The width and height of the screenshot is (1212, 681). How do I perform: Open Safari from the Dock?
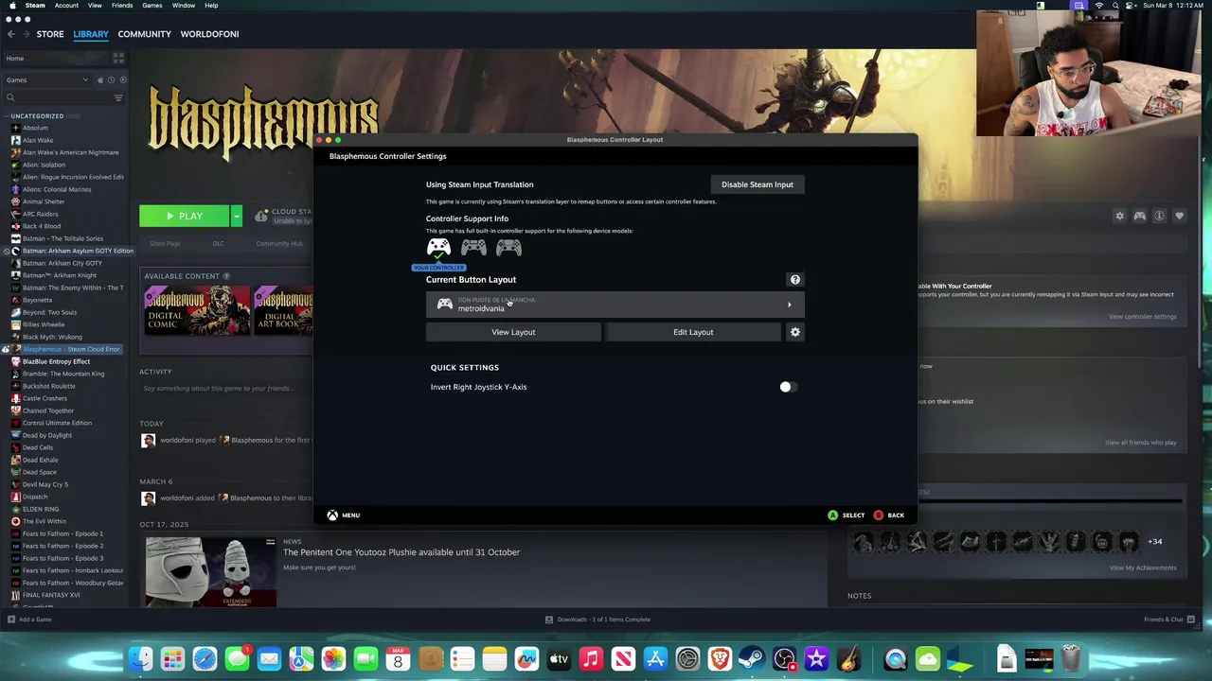pos(205,659)
